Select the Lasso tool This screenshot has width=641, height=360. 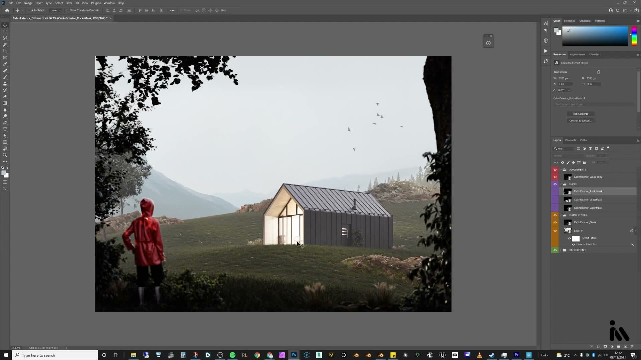(x=5, y=38)
